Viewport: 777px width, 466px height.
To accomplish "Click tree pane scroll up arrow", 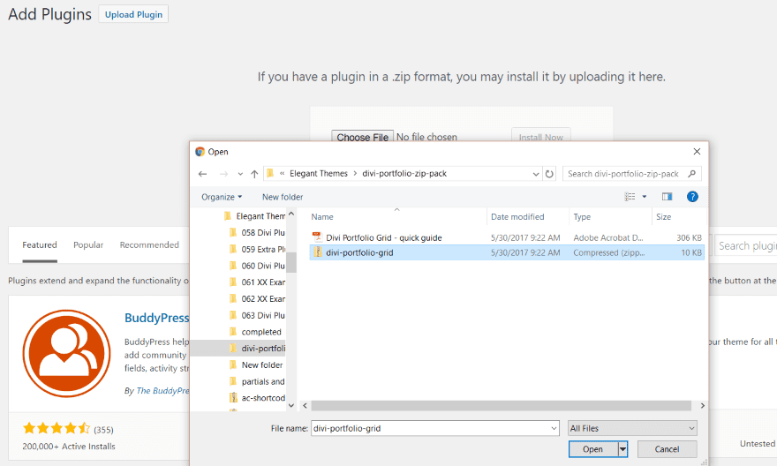I will 291,214.
